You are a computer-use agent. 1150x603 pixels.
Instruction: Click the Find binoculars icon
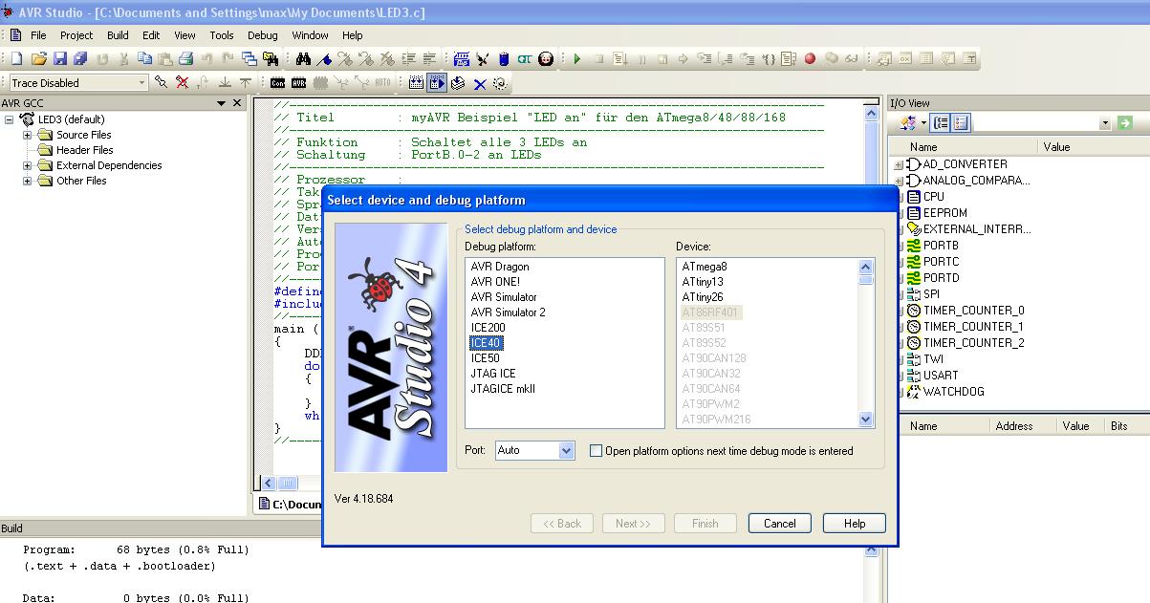coord(303,58)
